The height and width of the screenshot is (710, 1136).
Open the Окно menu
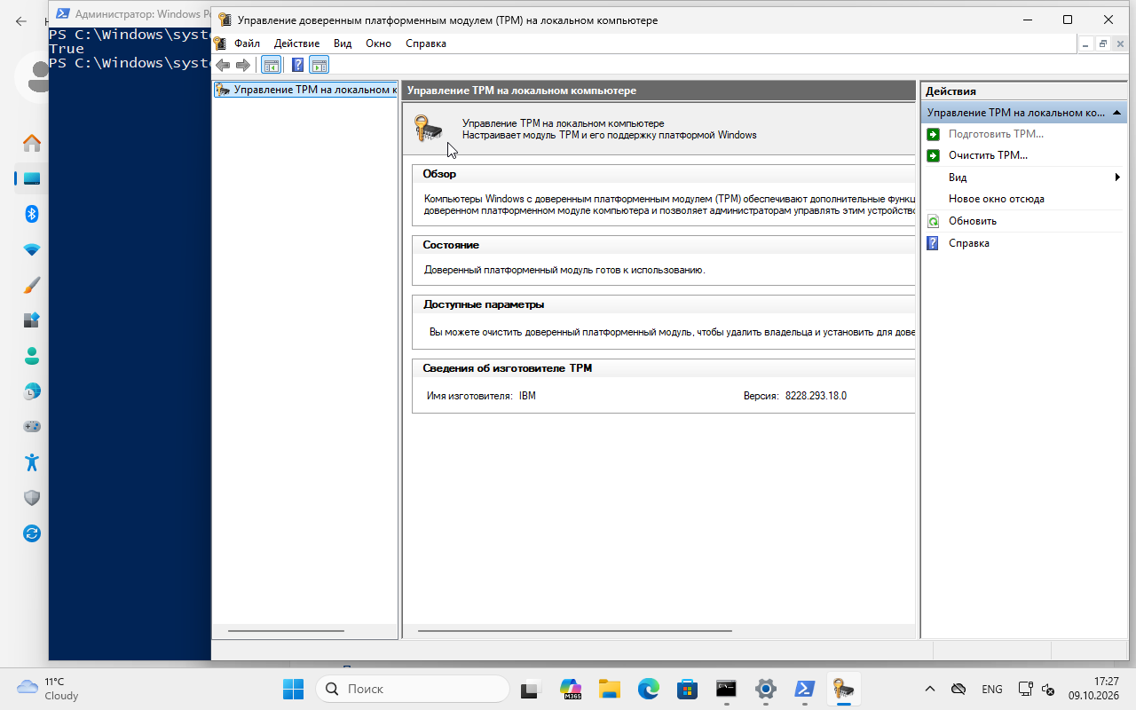(x=378, y=43)
